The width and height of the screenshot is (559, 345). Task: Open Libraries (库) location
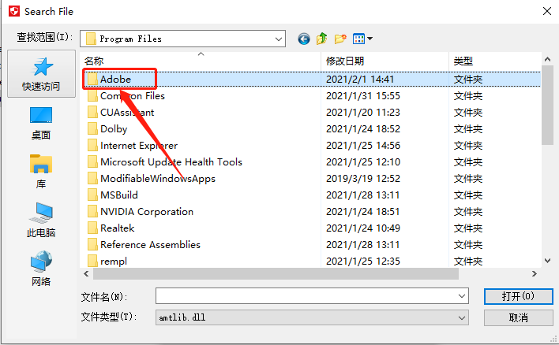point(41,172)
